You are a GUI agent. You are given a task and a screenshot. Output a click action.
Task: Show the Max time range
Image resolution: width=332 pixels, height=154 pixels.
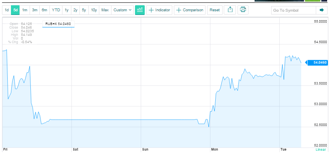pos(105,10)
